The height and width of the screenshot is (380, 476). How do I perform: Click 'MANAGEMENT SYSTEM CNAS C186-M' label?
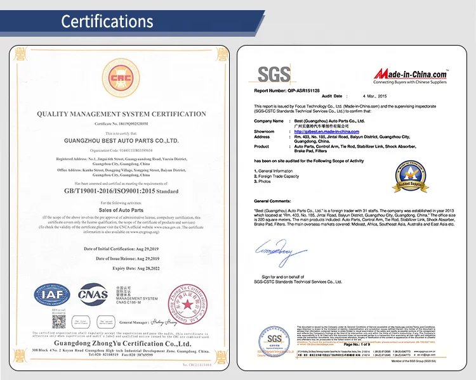click(136, 300)
